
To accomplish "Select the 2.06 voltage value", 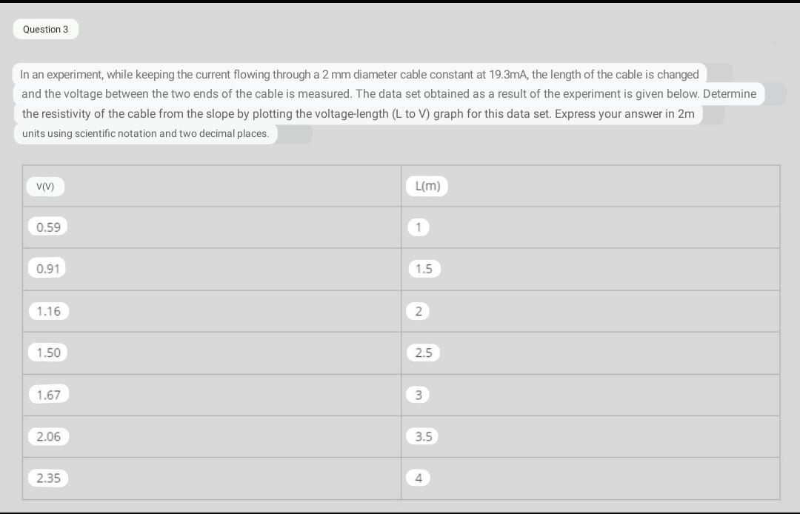I will click(x=48, y=436).
